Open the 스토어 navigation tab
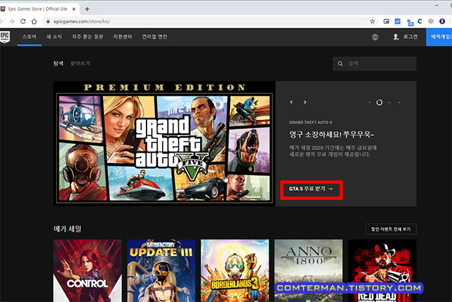Screen dimensions: 452x302 (x=30, y=37)
